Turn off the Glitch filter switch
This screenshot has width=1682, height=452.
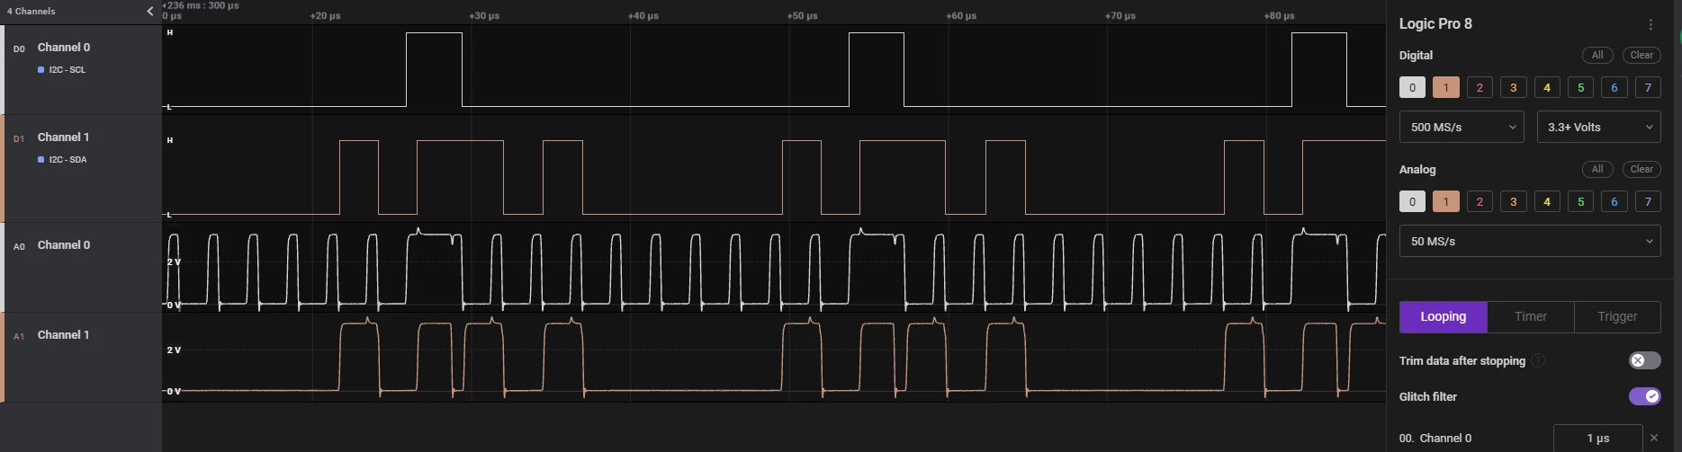(1644, 396)
